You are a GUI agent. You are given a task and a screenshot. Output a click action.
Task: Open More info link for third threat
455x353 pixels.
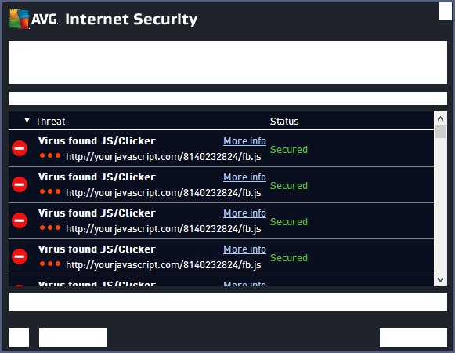(244, 213)
